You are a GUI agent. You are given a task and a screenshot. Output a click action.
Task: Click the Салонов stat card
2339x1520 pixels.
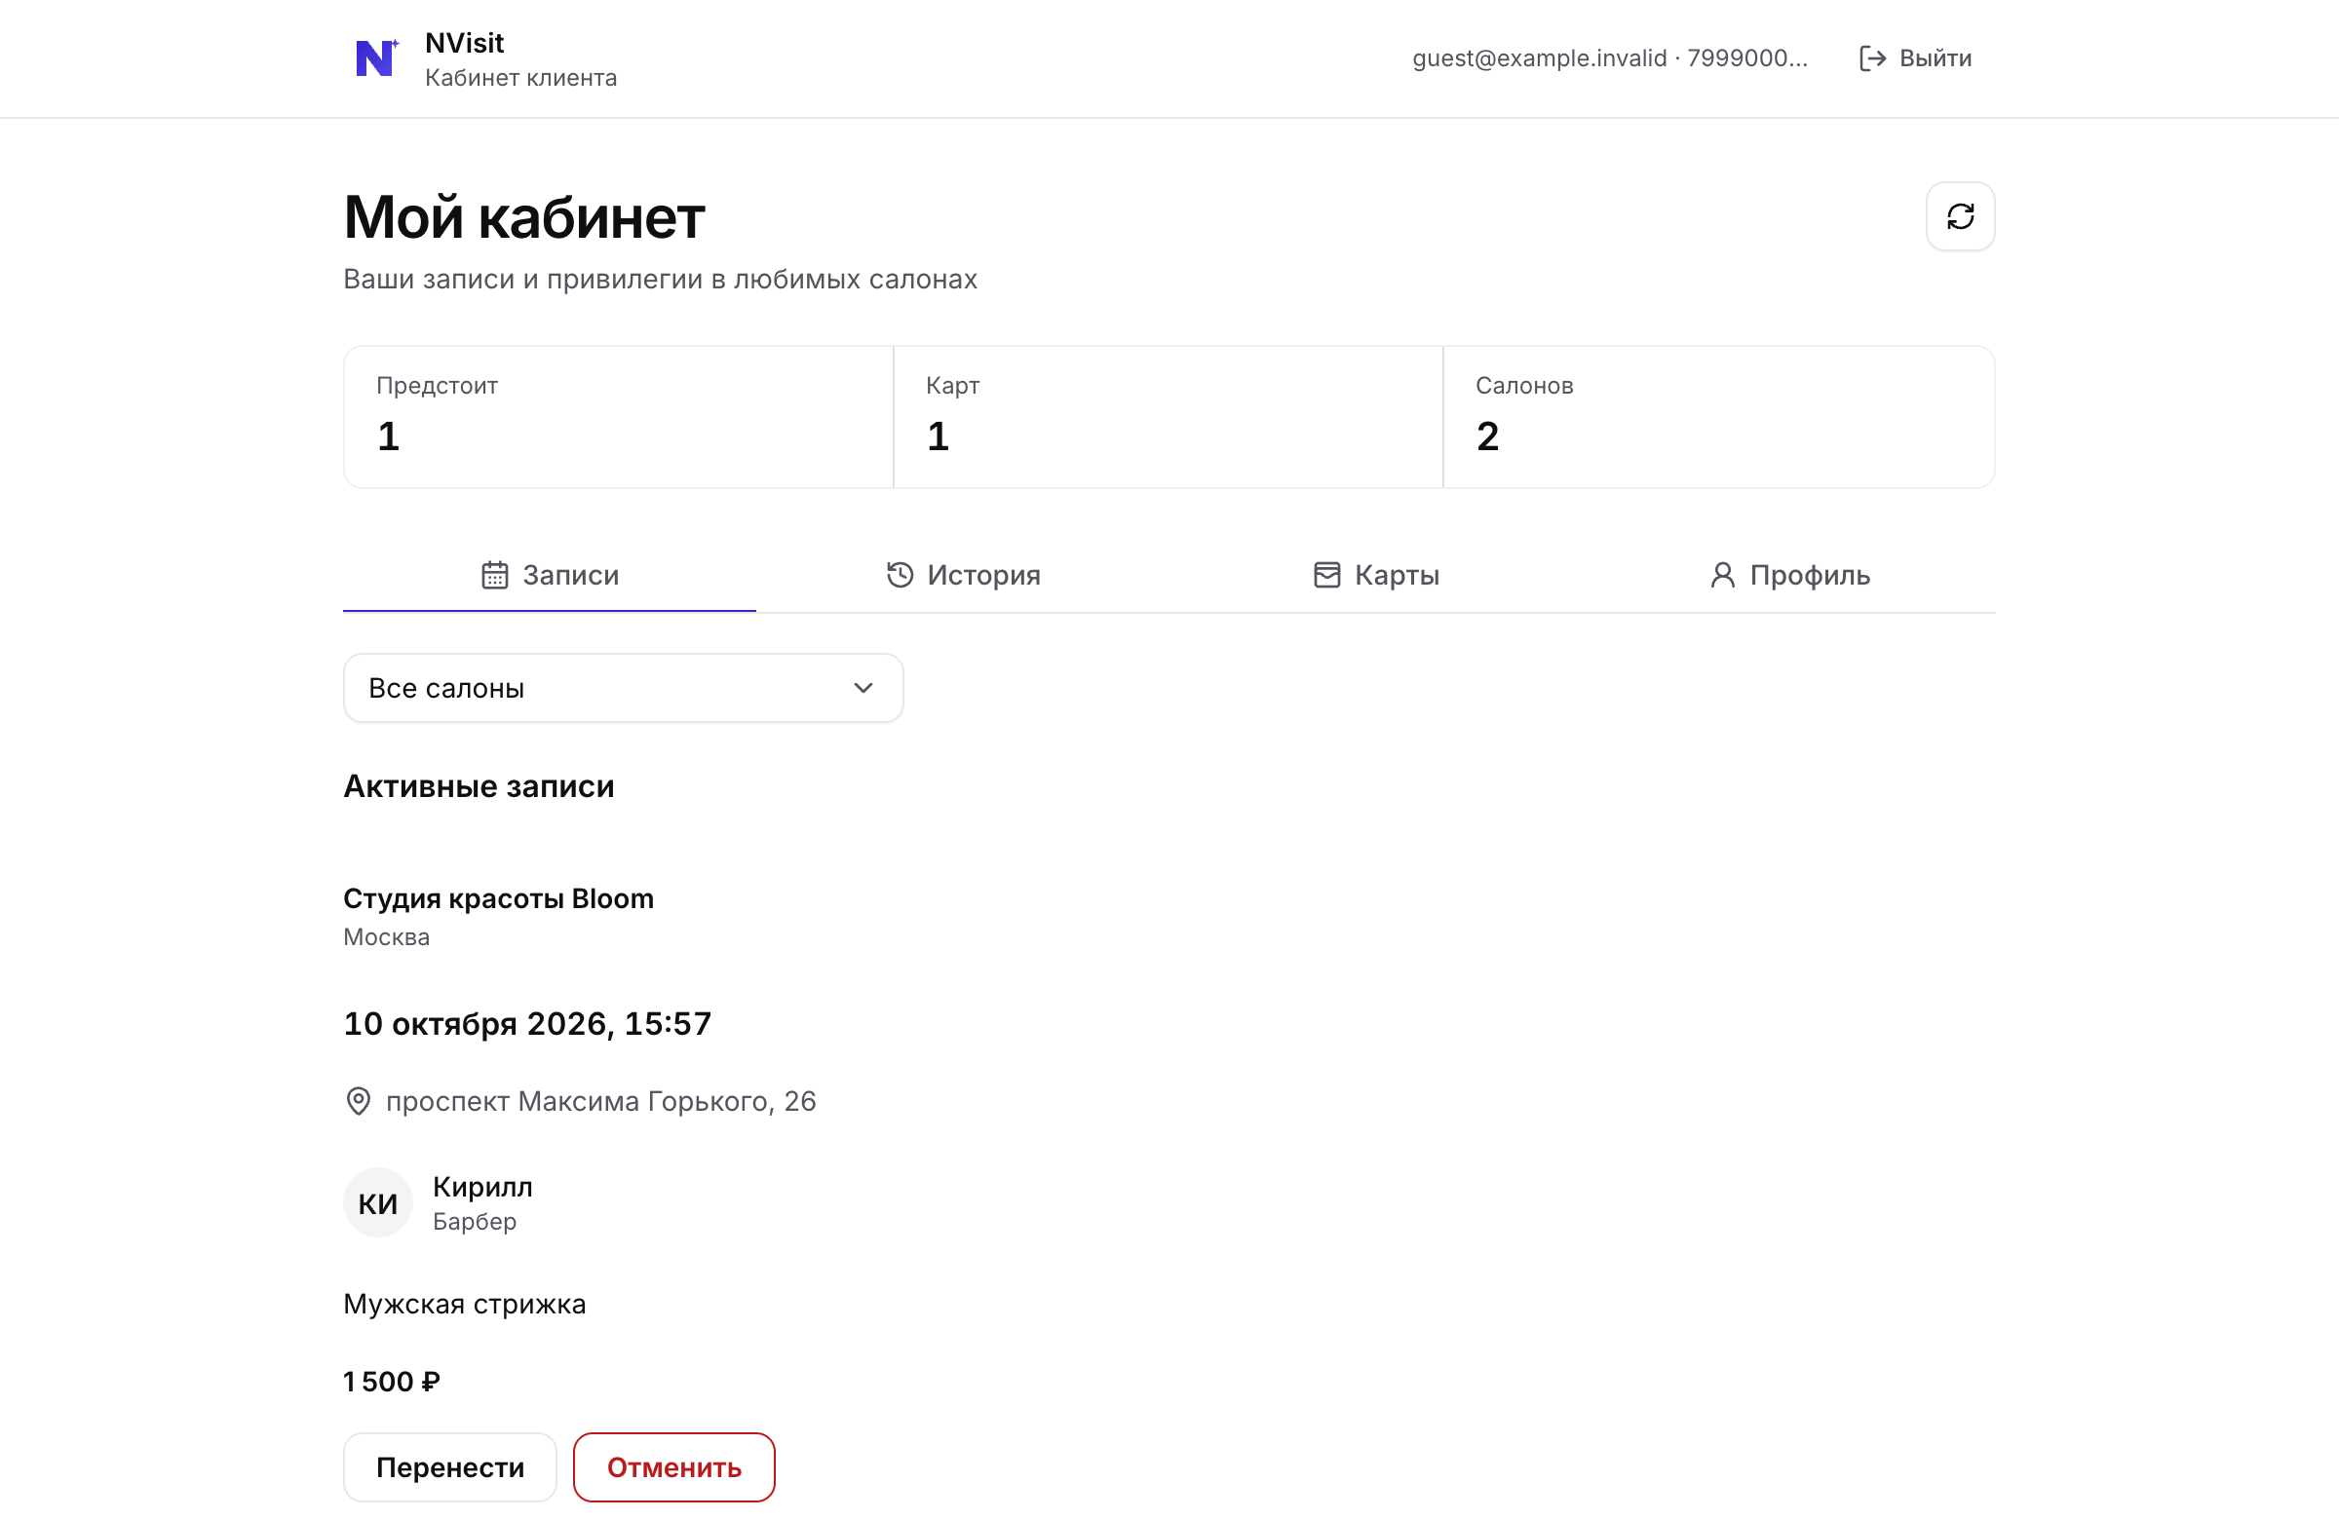[1719, 417]
